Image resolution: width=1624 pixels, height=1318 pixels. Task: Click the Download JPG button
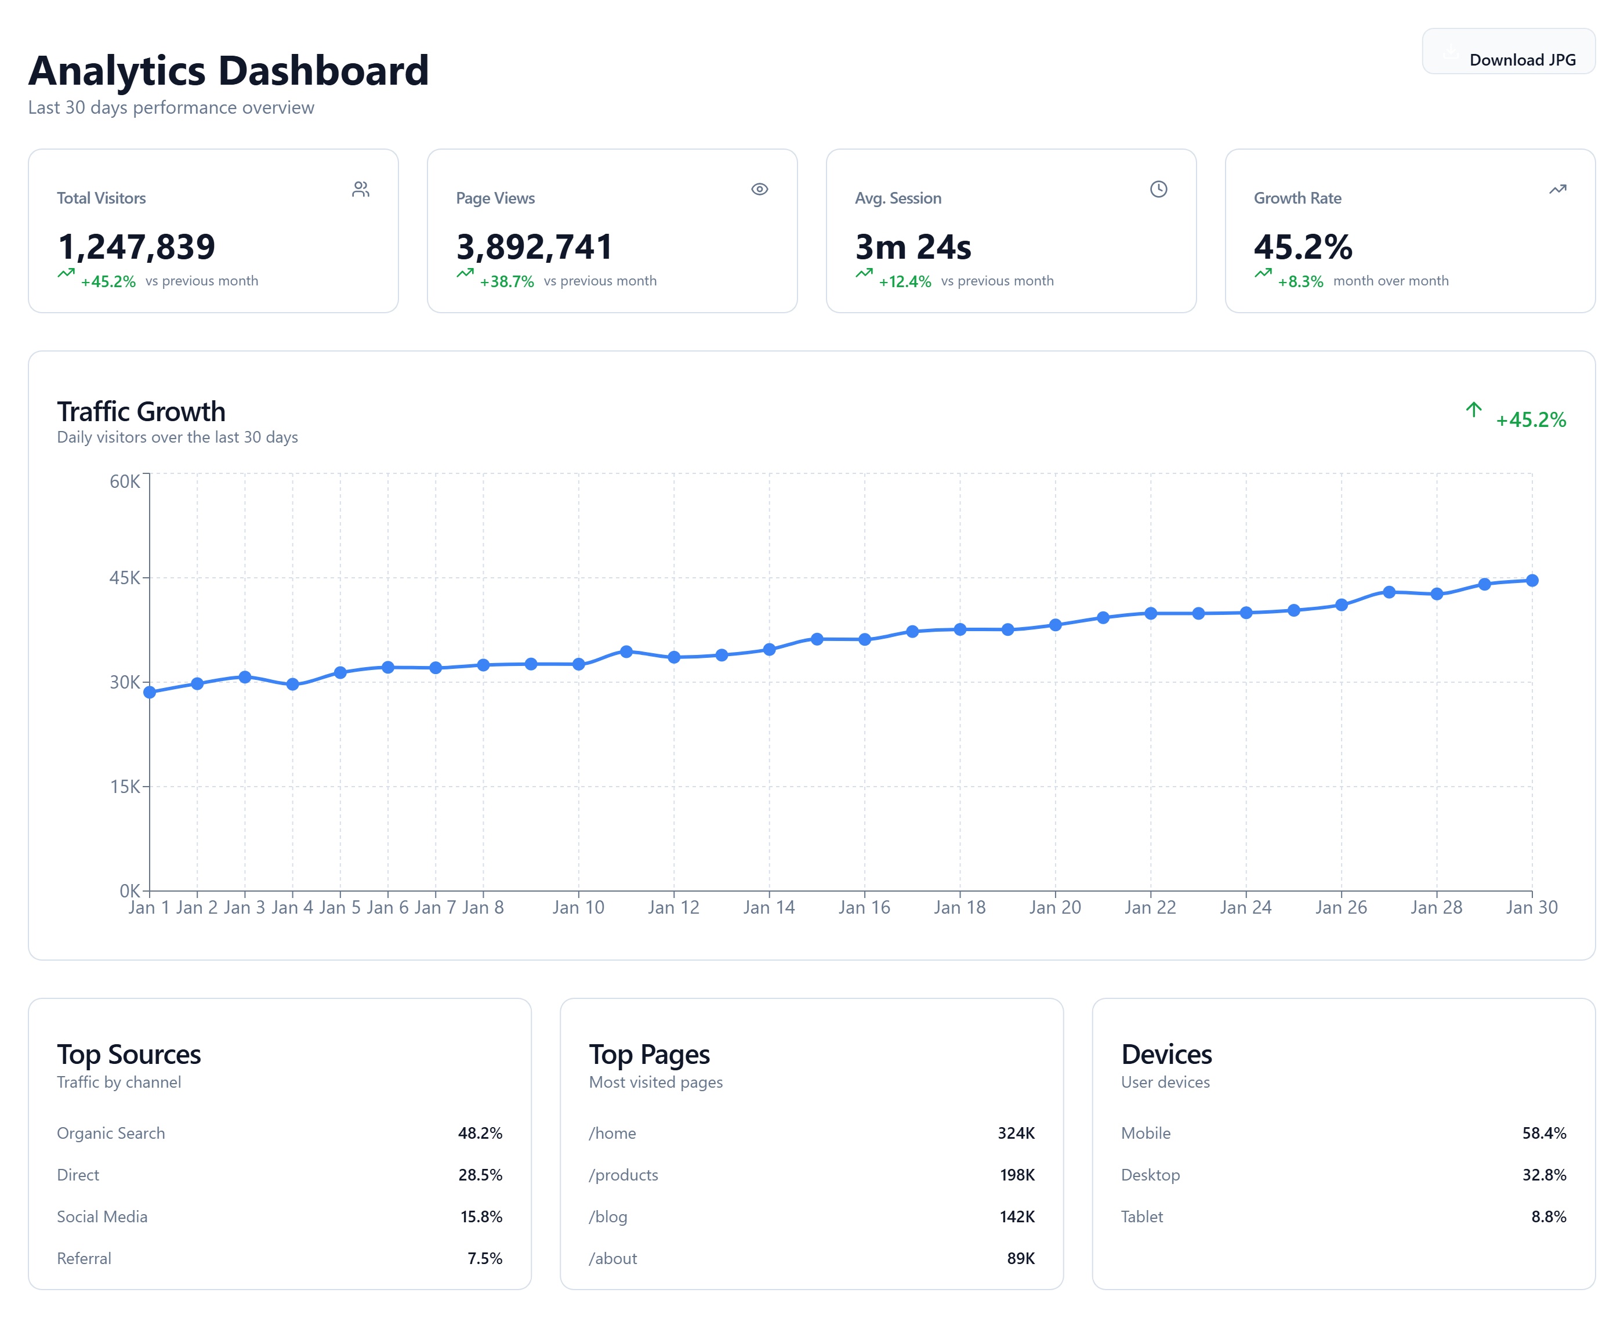point(1508,52)
